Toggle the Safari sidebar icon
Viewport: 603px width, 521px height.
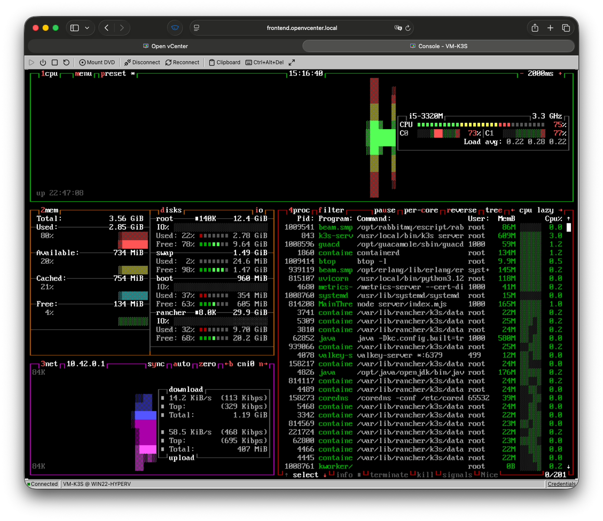[x=75, y=28]
